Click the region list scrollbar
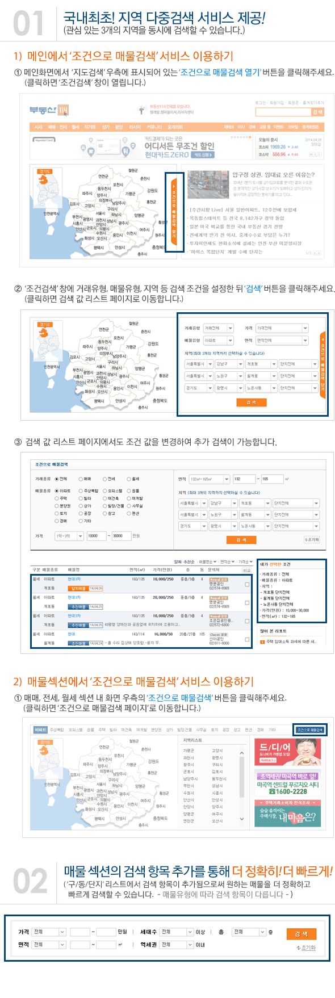This screenshot has width=335, height=998. [x=242, y=786]
